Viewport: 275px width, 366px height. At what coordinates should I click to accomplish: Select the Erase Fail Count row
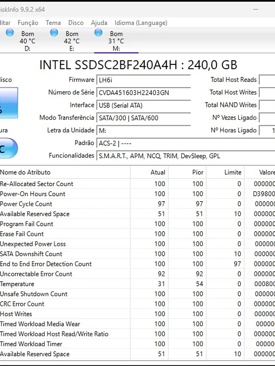137,234
